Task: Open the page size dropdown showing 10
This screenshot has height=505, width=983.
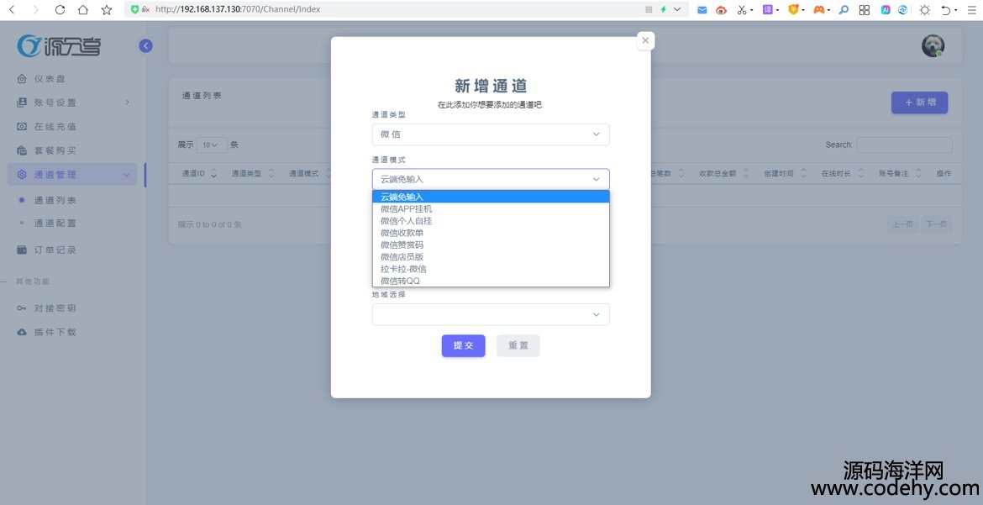Action: pos(212,145)
